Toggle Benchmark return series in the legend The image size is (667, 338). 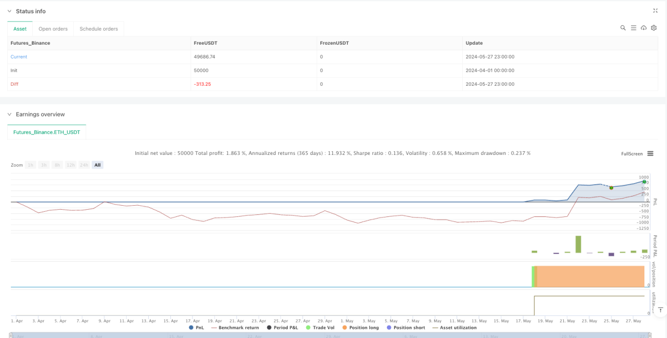pyautogui.click(x=235, y=327)
